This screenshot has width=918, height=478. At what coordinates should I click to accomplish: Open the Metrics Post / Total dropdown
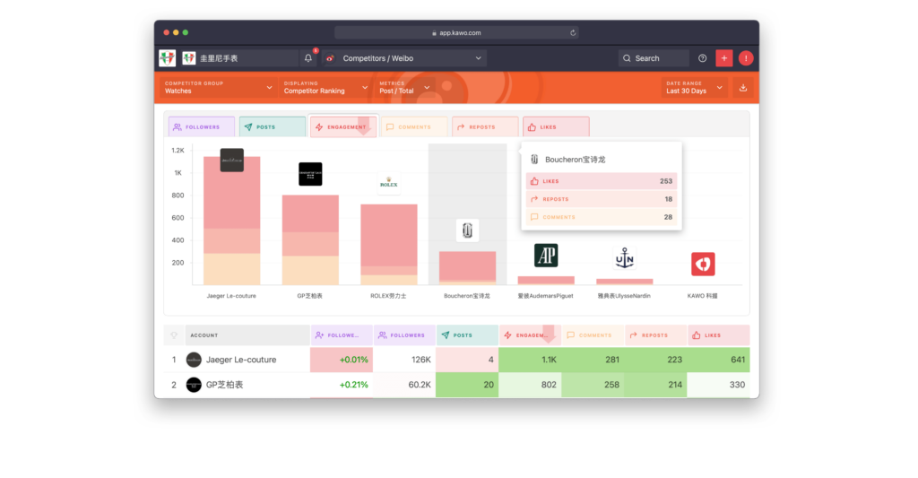pos(404,87)
